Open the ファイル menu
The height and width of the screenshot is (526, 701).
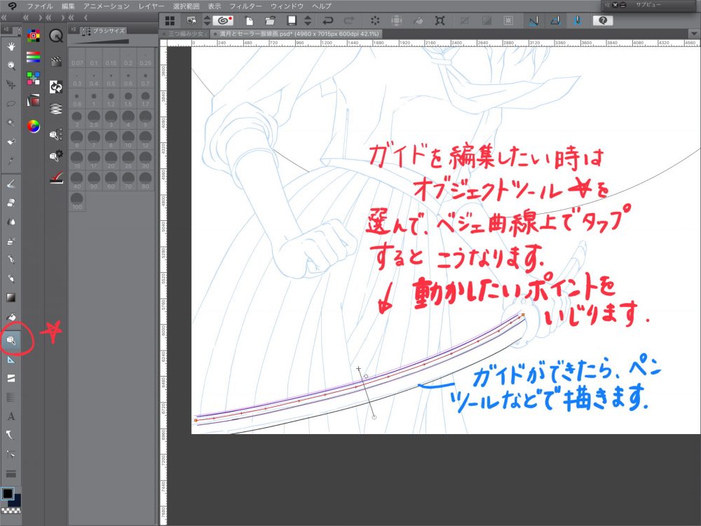point(40,6)
